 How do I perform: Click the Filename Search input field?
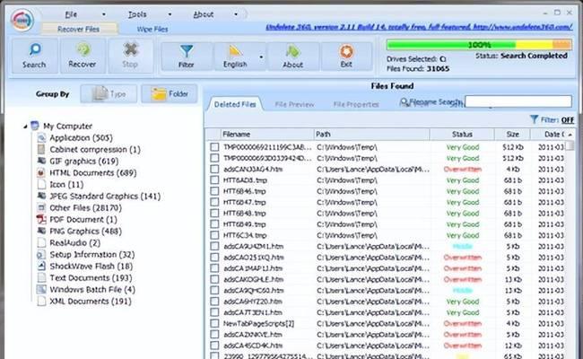518,101
